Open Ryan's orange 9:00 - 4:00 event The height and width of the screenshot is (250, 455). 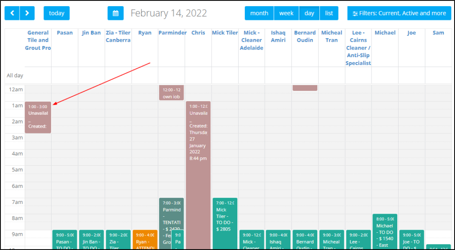pos(145,239)
